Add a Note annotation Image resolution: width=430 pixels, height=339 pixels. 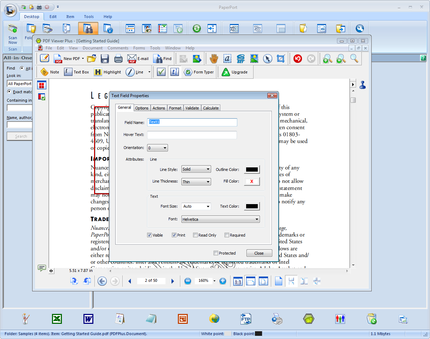(x=50, y=72)
